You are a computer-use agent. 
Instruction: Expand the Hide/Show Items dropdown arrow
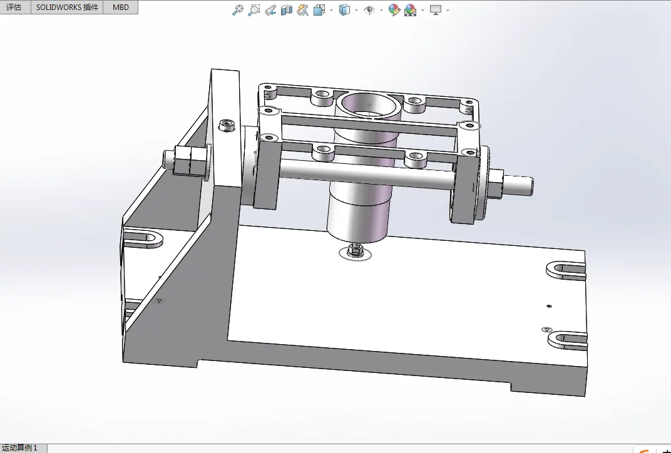(x=381, y=10)
